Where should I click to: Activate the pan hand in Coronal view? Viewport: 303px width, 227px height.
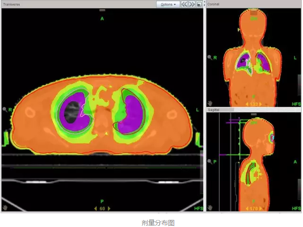coord(210,103)
